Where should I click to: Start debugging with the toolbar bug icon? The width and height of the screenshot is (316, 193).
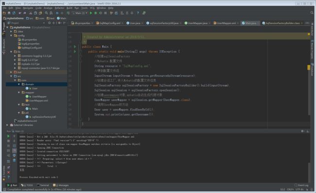pos(96,13)
